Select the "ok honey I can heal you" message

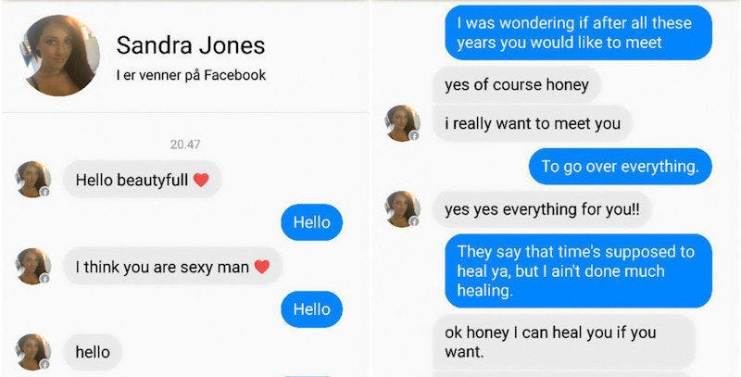point(564,342)
